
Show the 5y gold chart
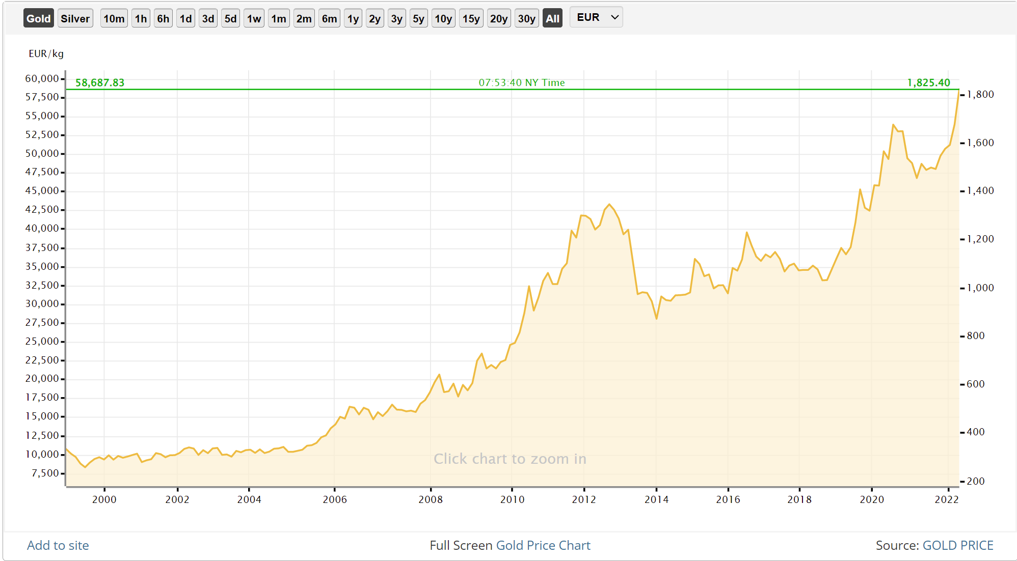[418, 19]
